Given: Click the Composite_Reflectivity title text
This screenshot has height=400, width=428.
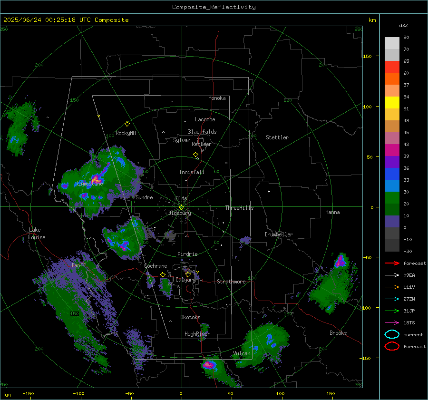Looking at the screenshot, I should pos(214,7).
